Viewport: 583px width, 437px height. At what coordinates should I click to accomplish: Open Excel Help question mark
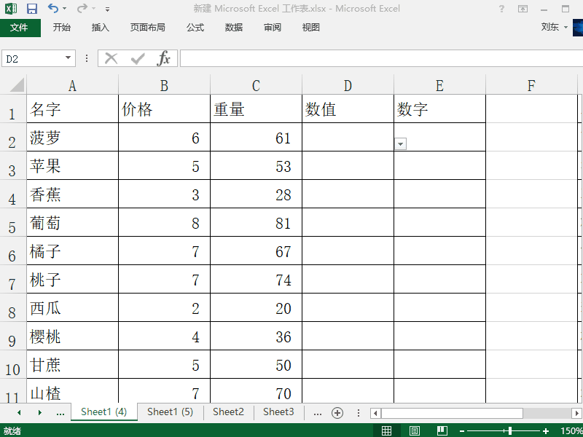coord(501,9)
